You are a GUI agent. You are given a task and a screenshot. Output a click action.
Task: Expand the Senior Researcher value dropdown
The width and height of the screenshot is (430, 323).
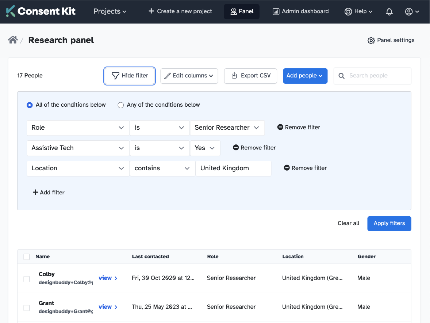click(227, 128)
